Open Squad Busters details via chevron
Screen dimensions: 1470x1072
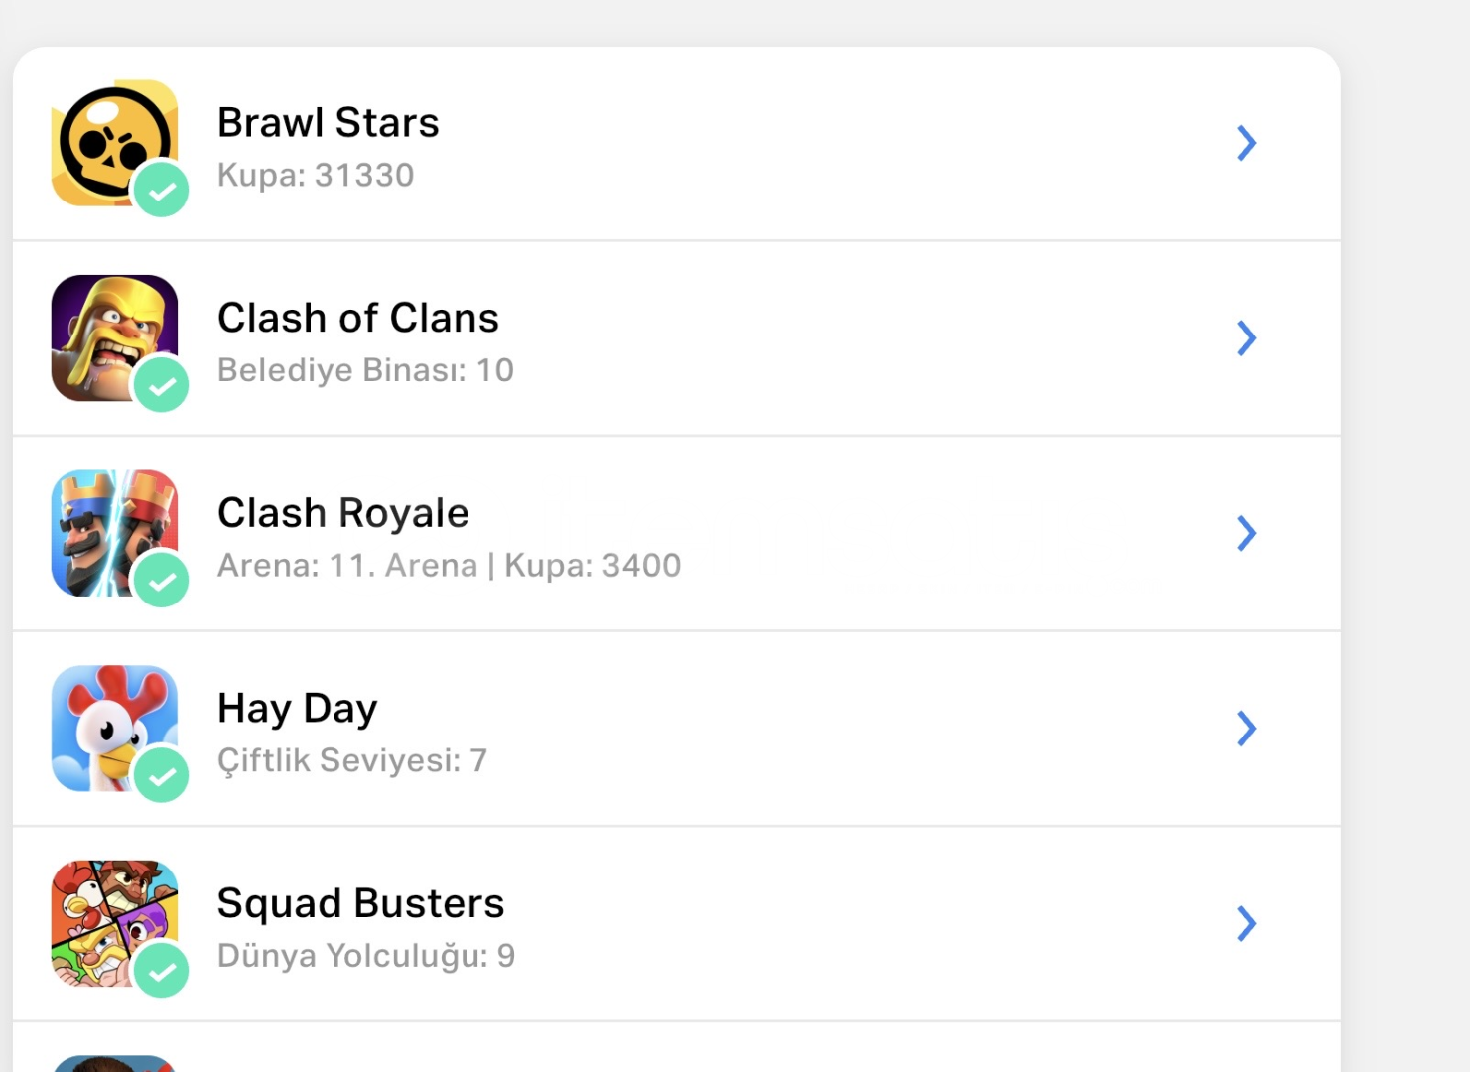point(1246,923)
